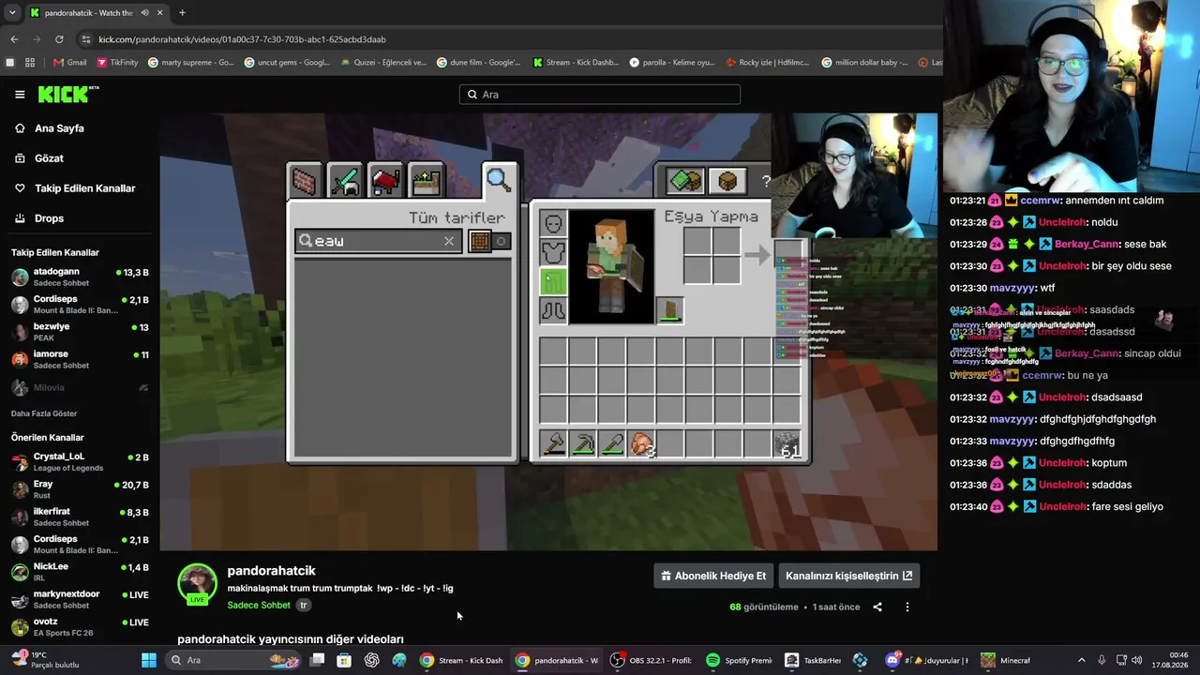Open the TikFinity bookmark
This screenshot has height=675, width=1200.
(x=117, y=63)
